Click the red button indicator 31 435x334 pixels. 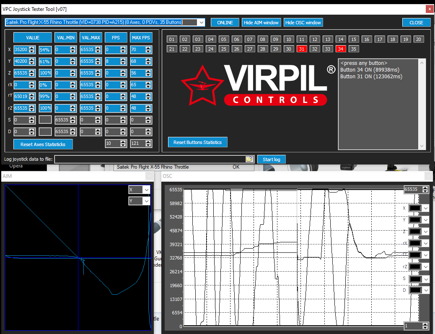pos(302,49)
